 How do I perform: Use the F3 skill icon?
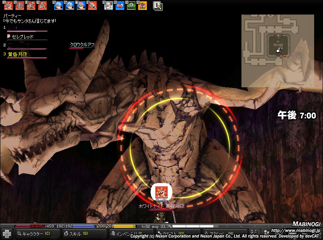point(31,6)
